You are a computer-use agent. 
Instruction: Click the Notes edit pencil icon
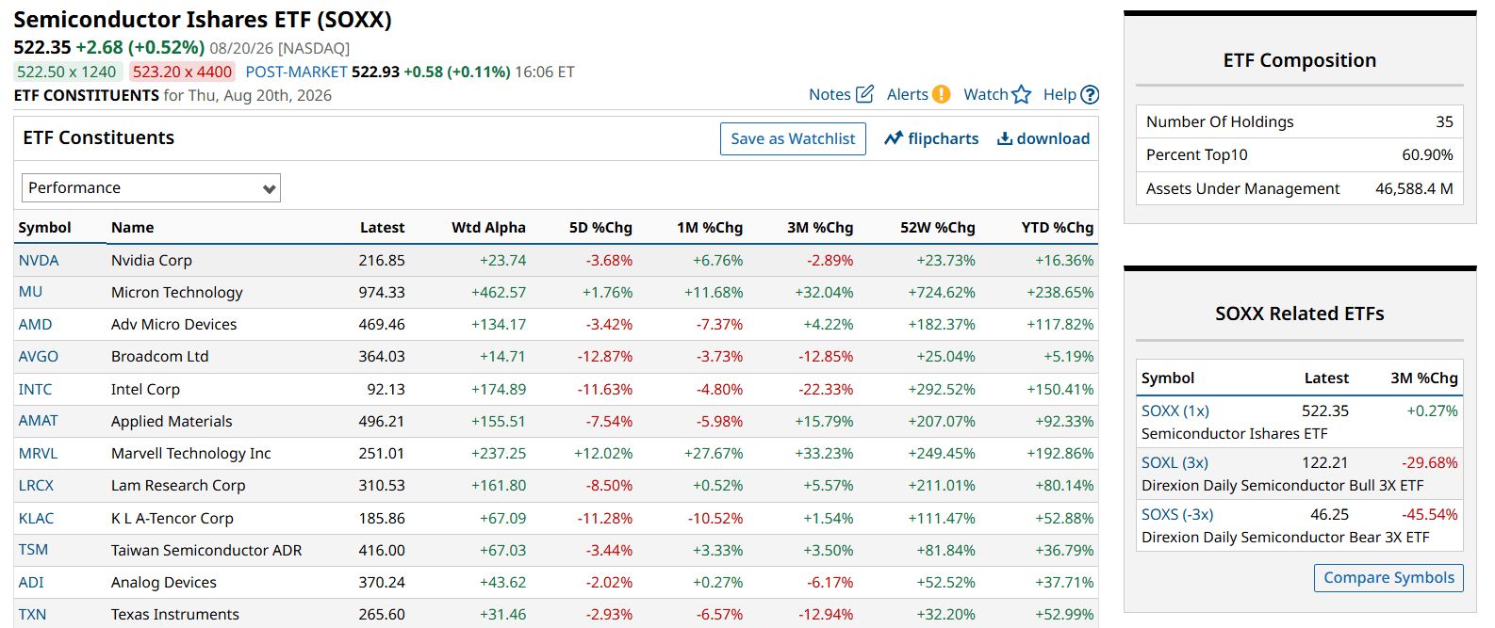(864, 94)
